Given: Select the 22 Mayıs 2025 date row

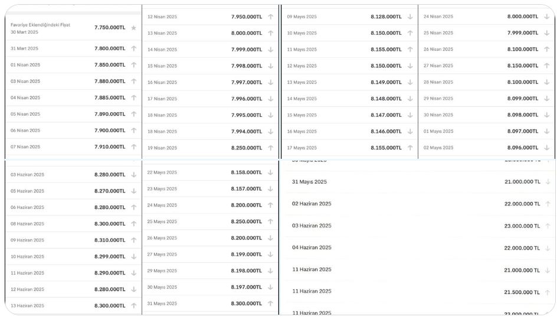Looking at the screenshot, I should pos(162,172).
